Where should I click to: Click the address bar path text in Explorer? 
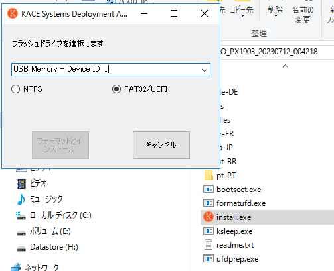[269, 52]
